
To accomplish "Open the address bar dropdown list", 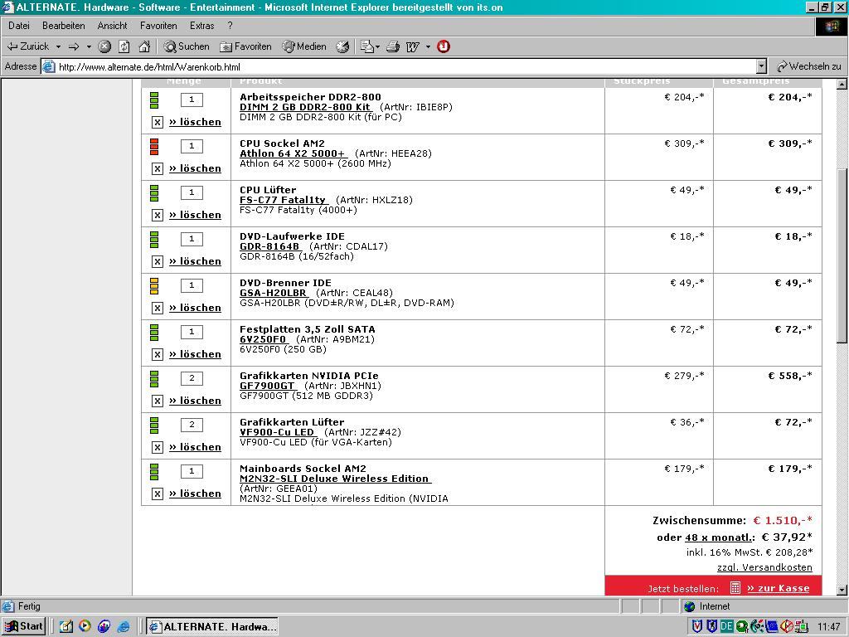I will pos(761,66).
